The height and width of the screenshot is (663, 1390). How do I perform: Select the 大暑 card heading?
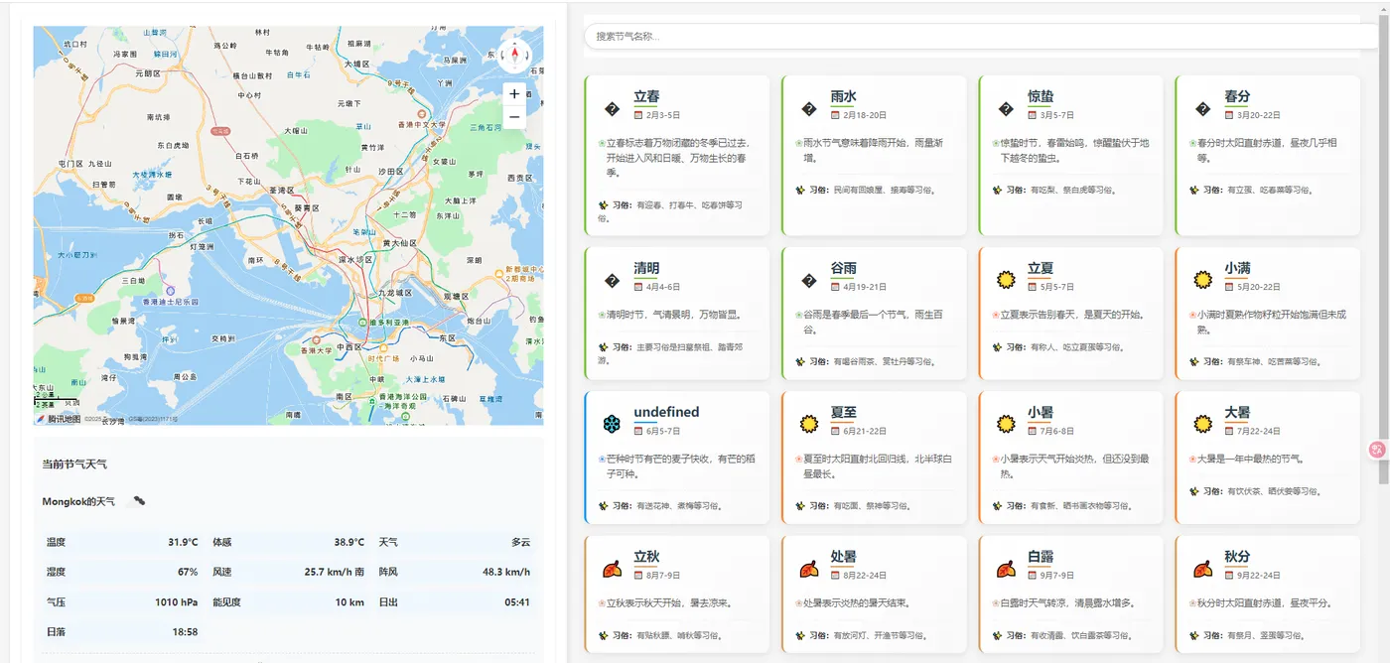point(1237,412)
